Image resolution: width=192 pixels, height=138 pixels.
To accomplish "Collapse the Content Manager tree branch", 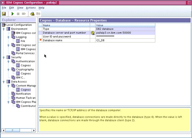I will [8, 86].
